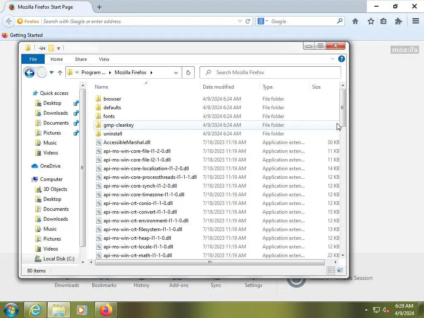424x318 pixels.
Task: Expand breadcrumb arrow after Mozilla Firefox
Action: tap(152, 72)
